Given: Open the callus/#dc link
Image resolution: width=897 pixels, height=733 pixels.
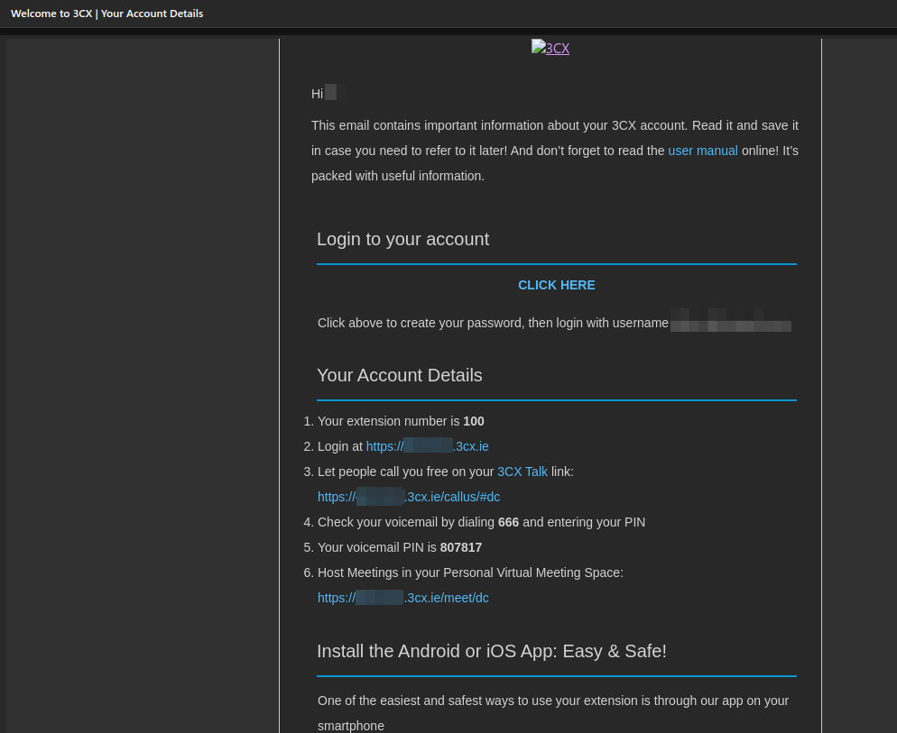Looking at the screenshot, I should coord(409,497).
